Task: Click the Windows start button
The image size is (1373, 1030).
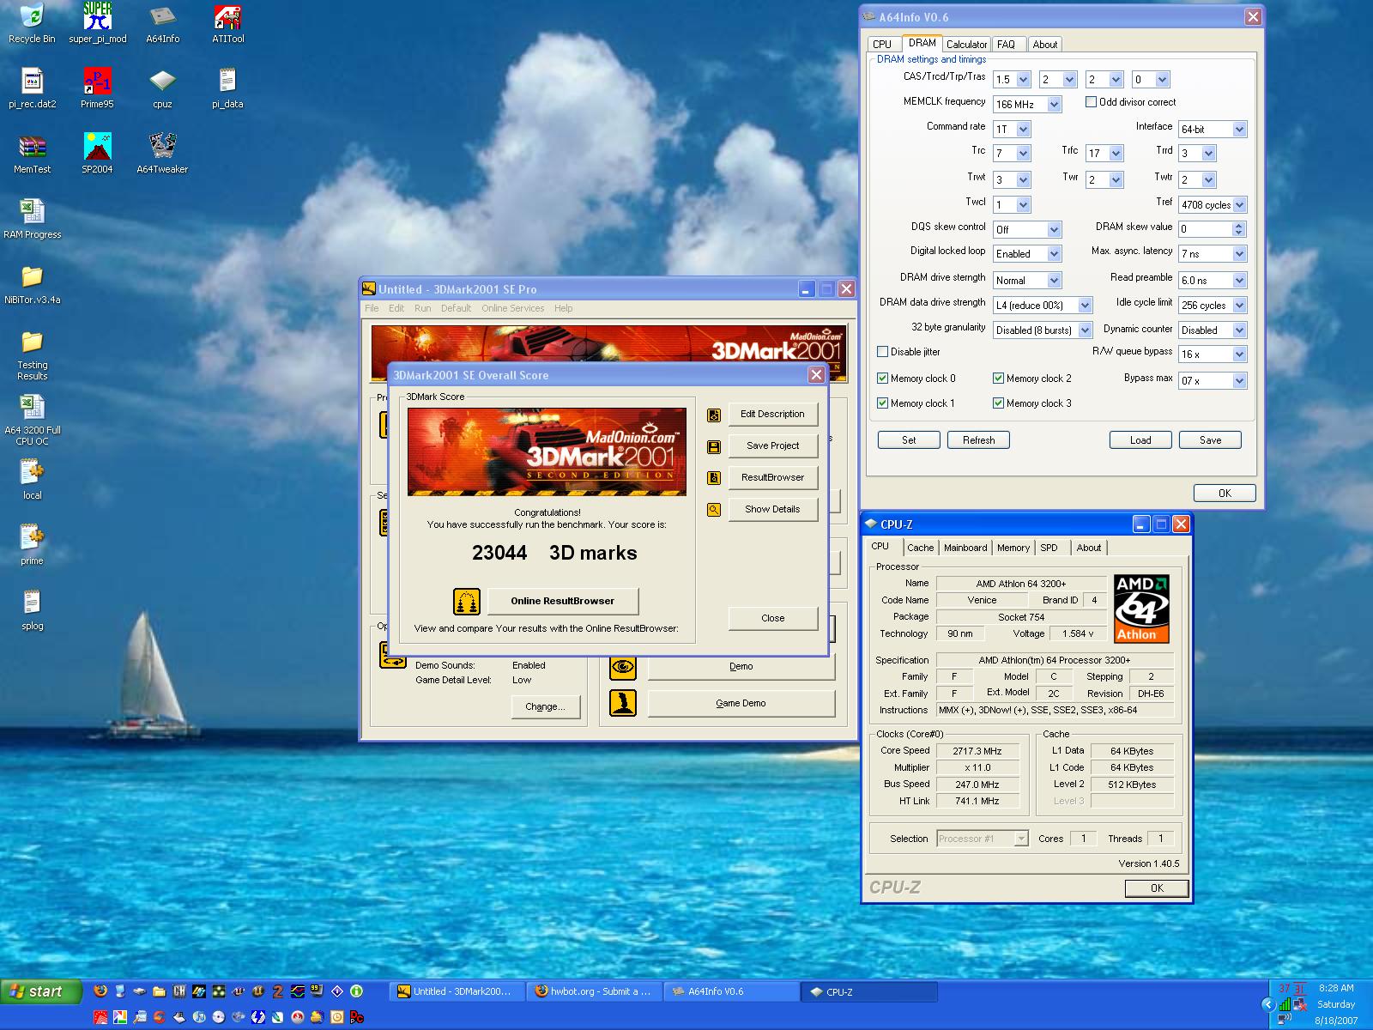Action: pos(40,991)
